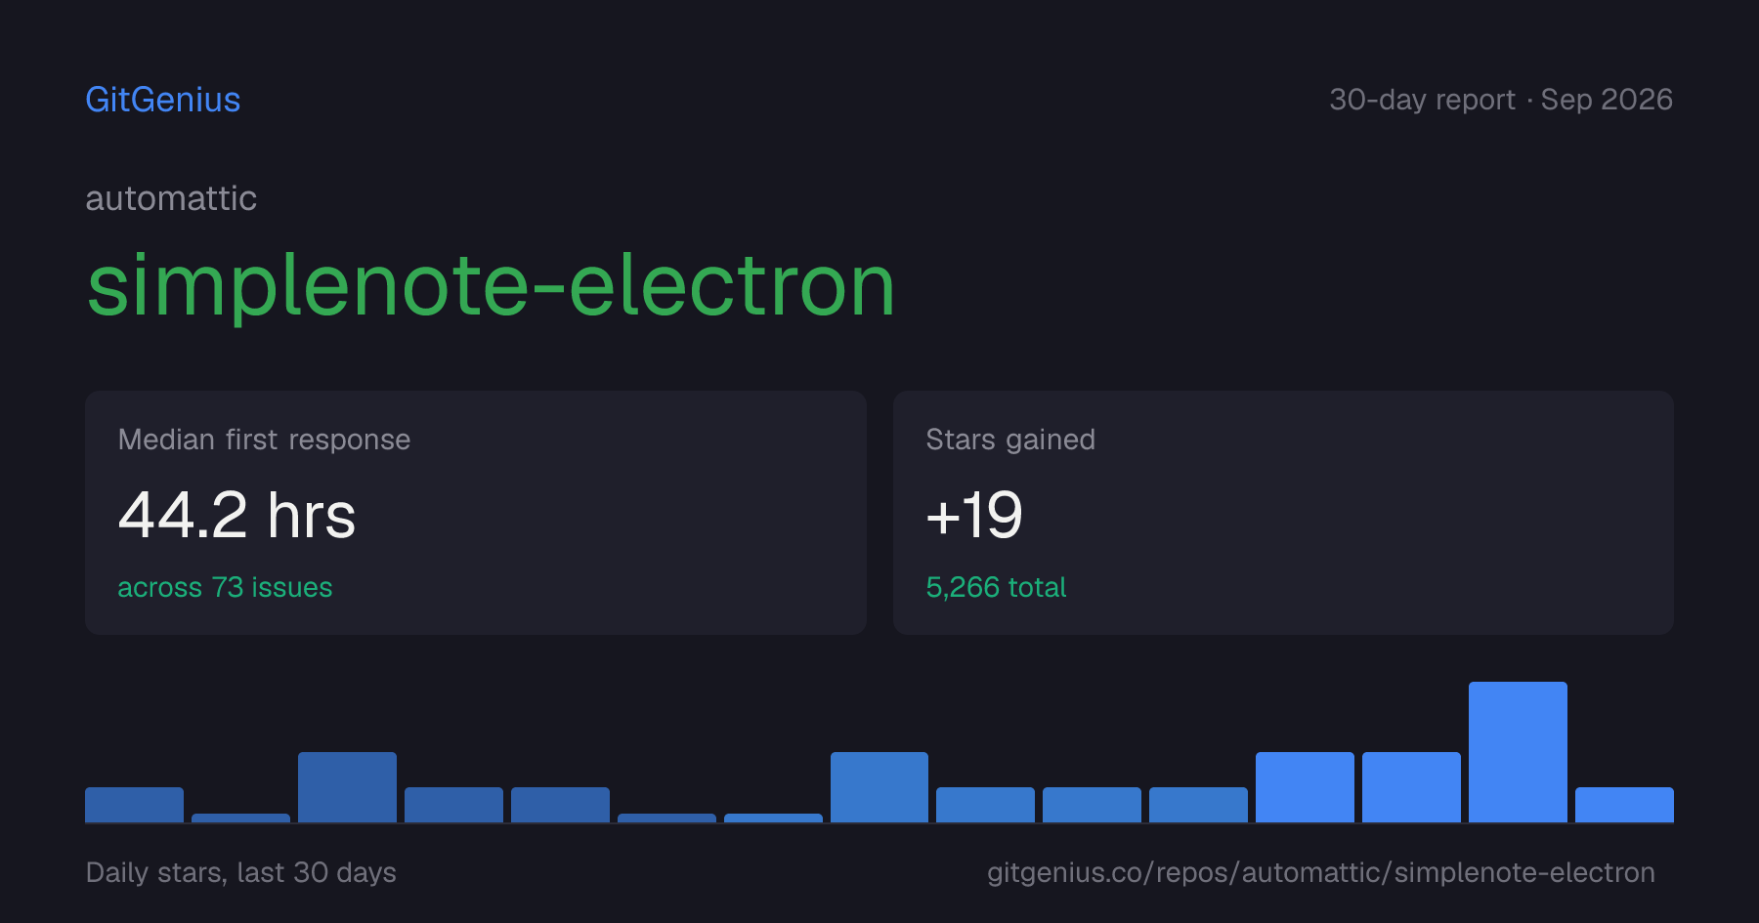
Task: Open the across 73 issues link
Action: click(x=225, y=587)
